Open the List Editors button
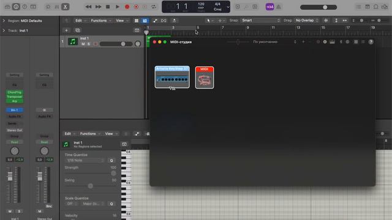 pyautogui.click(x=358, y=7)
